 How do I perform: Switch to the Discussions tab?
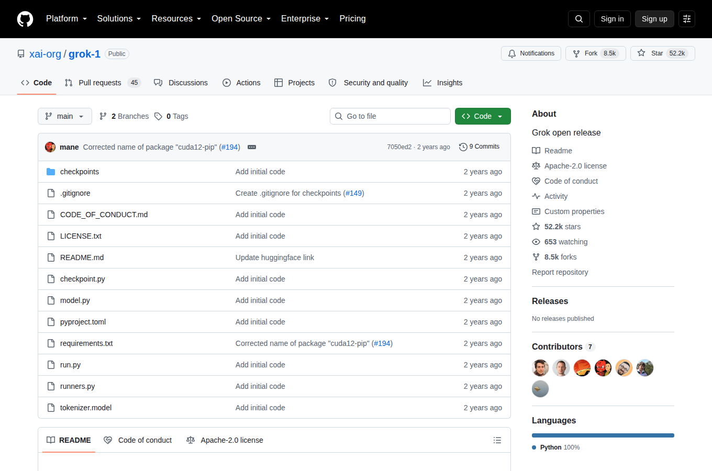point(181,83)
